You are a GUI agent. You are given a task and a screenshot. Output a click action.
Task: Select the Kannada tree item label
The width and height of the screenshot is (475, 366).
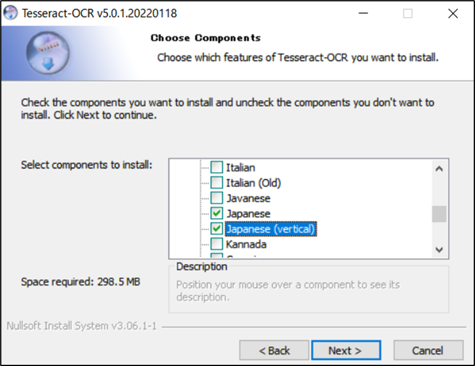(x=246, y=244)
